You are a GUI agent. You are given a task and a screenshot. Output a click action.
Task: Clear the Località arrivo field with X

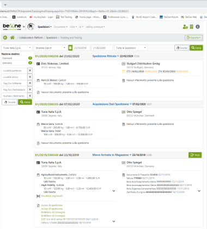tap(30, 77)
